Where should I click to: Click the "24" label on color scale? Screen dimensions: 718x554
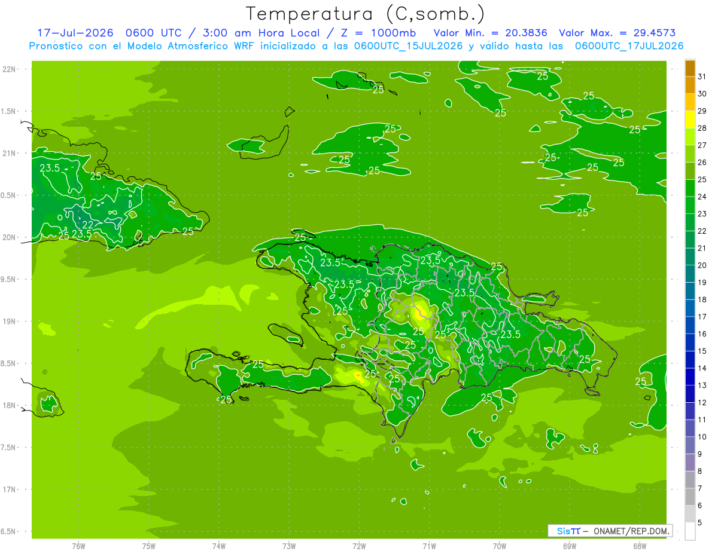702,197
